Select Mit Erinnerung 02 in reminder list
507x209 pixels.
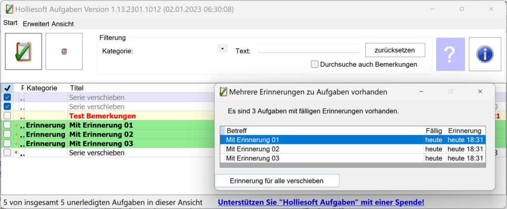pyautogui.click(x=322, y=149)
